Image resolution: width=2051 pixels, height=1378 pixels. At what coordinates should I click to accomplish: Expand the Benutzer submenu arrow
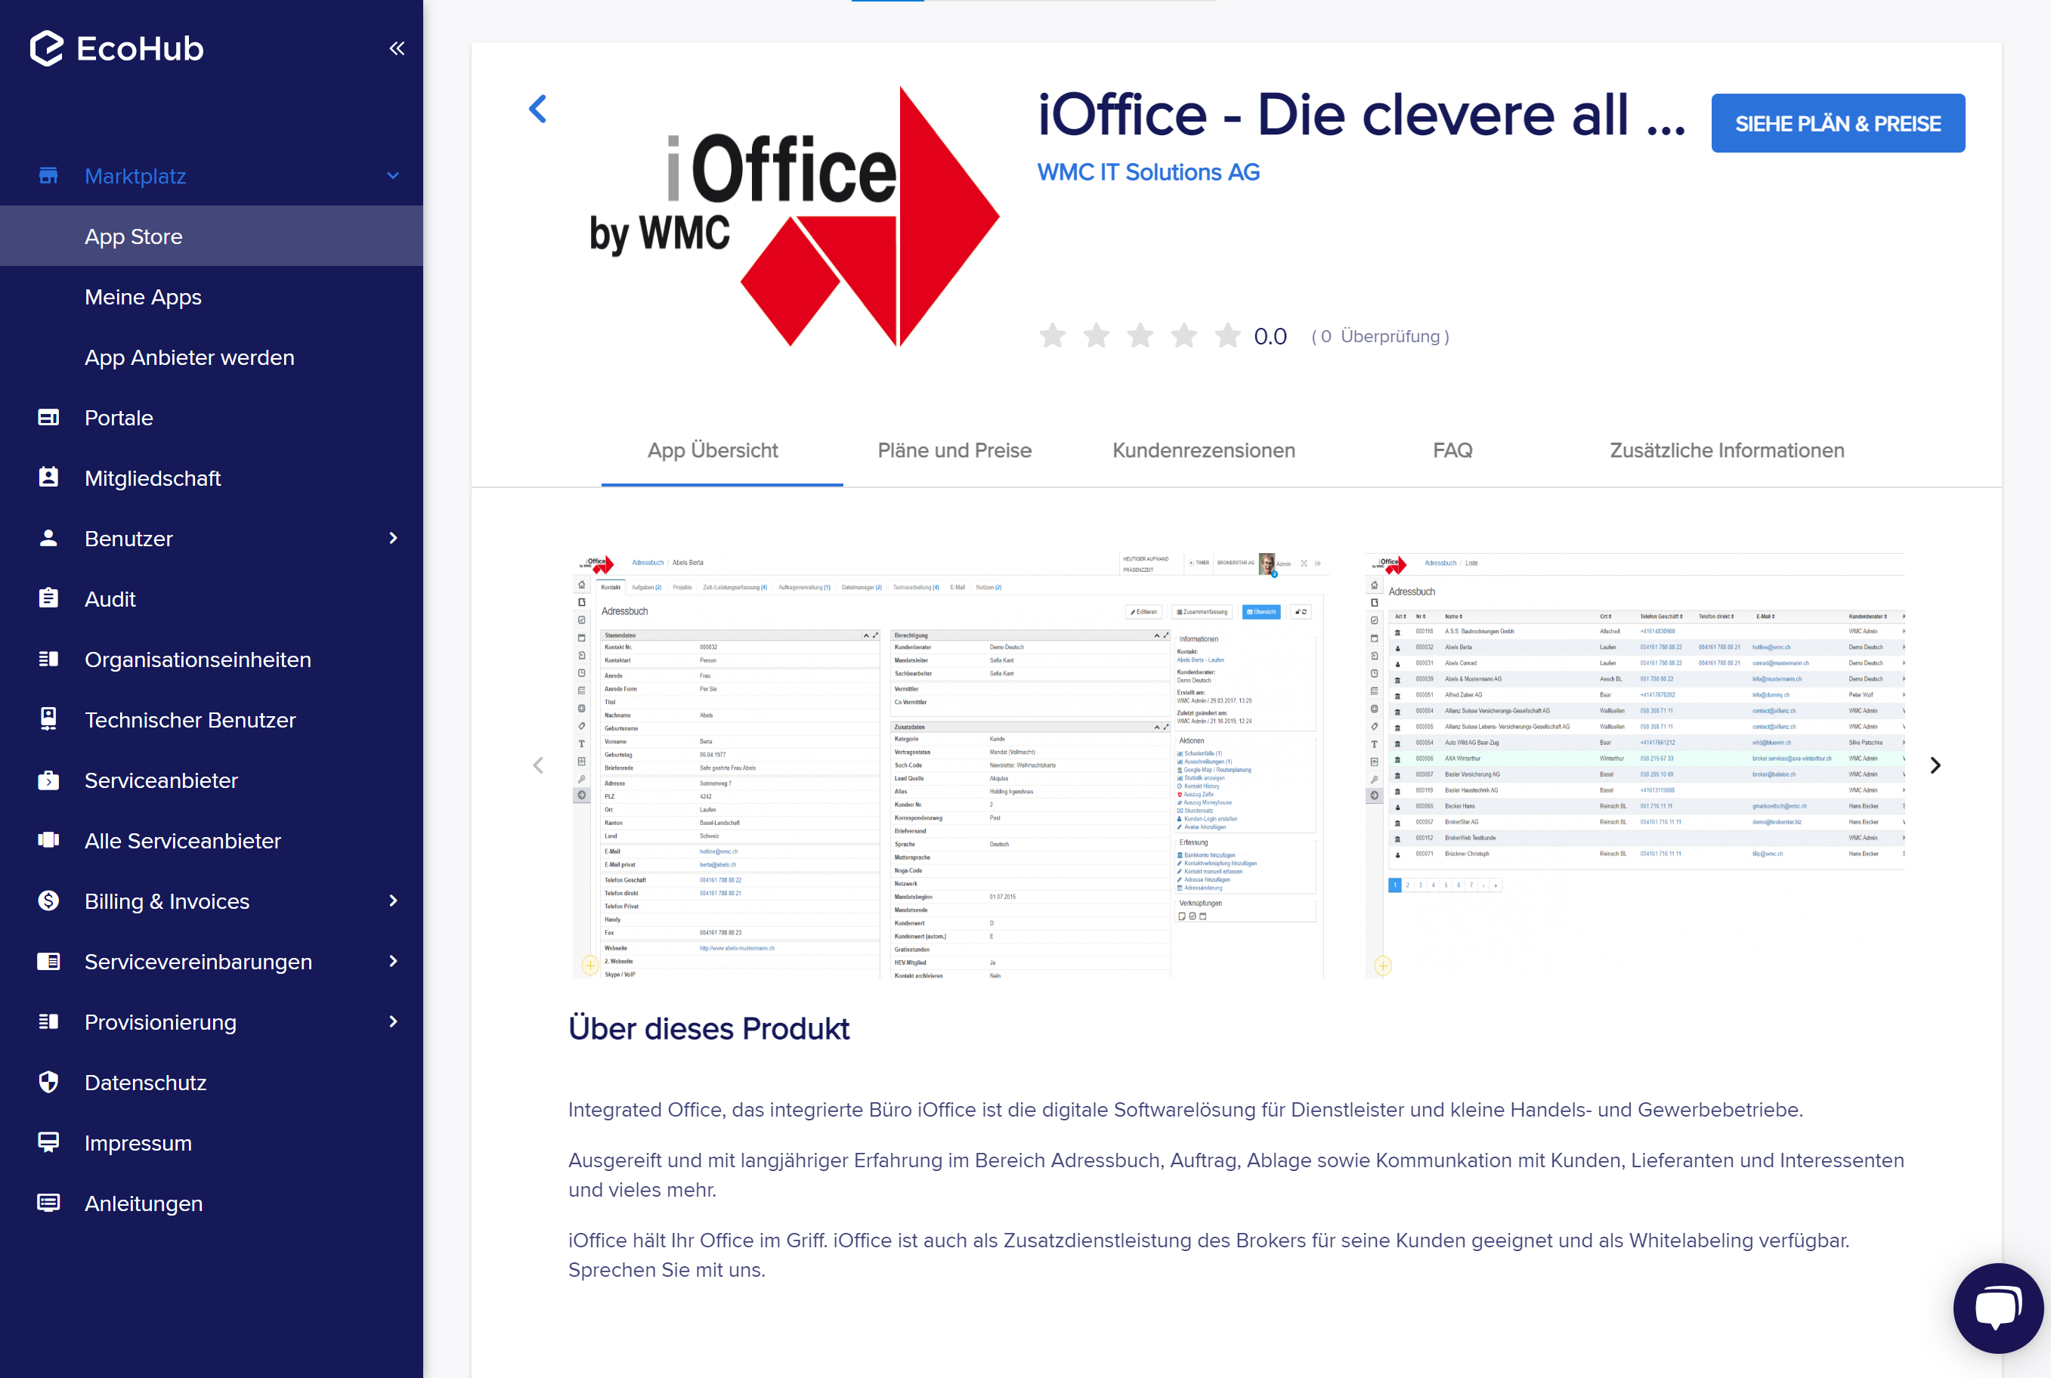(393, 538)
